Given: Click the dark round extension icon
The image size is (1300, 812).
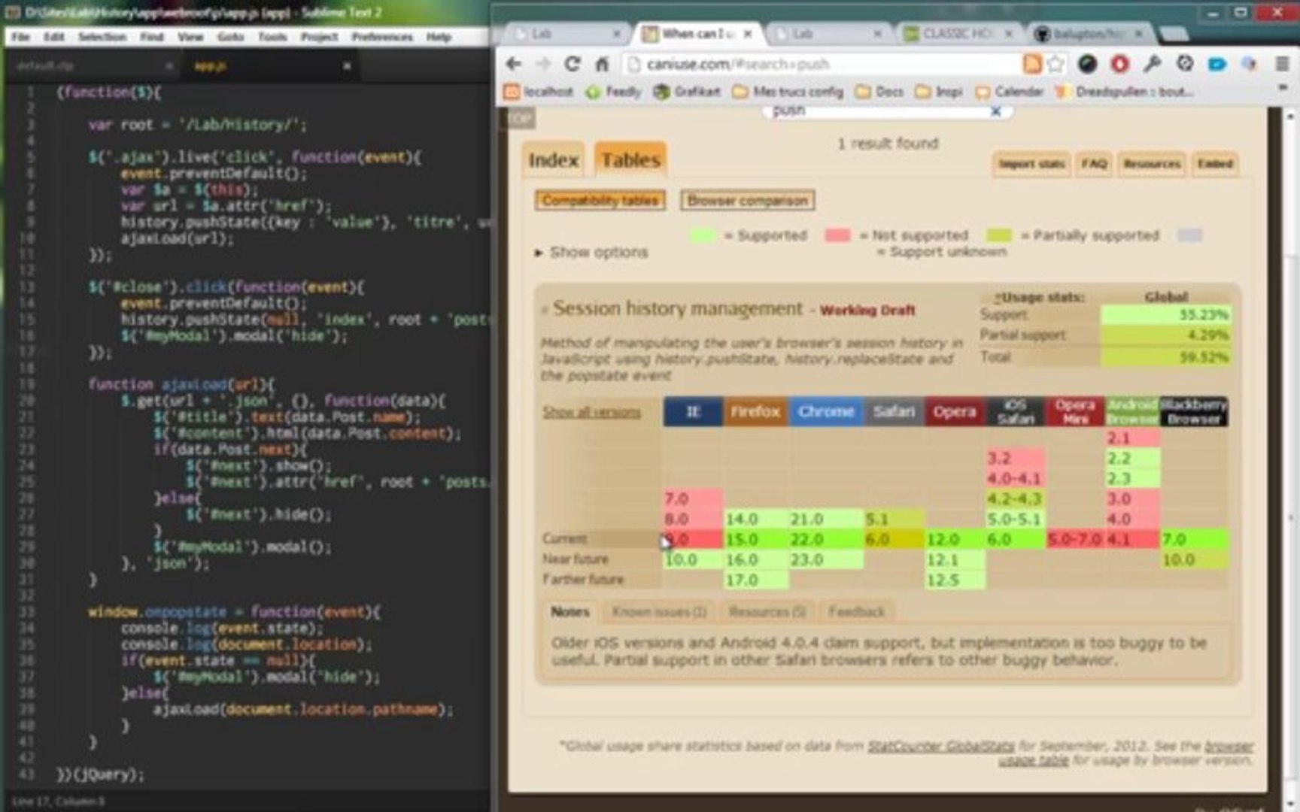Looking at the screenshot, I should pos(1087,64).
